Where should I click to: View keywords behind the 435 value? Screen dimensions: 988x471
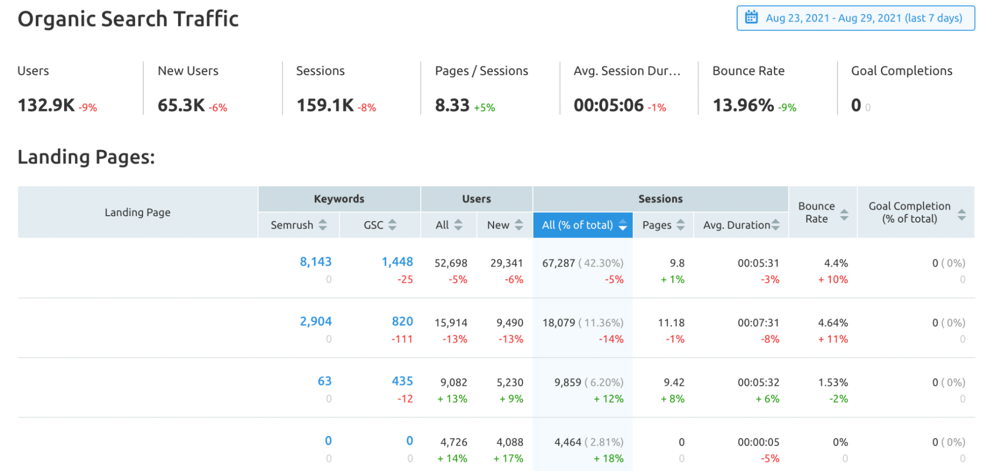(x=403, y=381)
